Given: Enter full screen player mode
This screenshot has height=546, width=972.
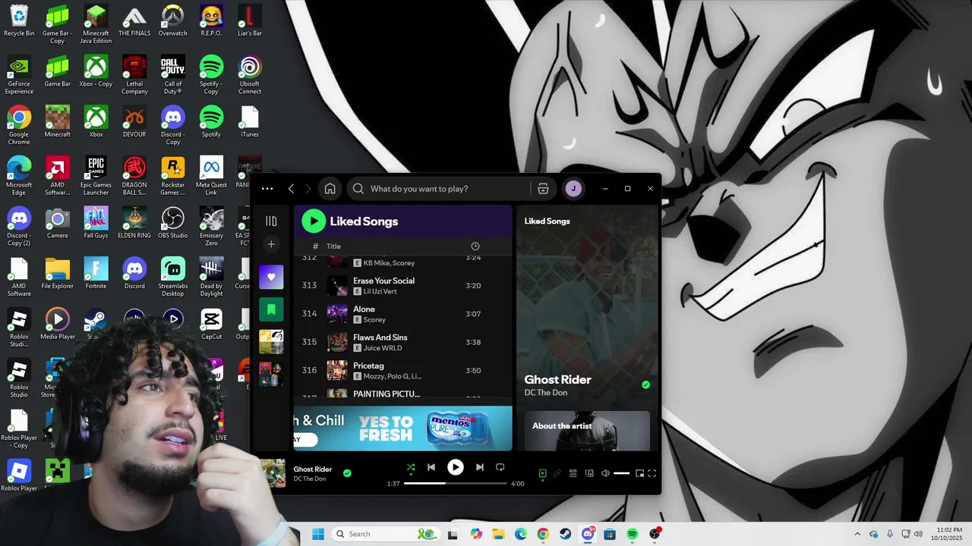Looking at the screenshot, I should click(652, 473).
